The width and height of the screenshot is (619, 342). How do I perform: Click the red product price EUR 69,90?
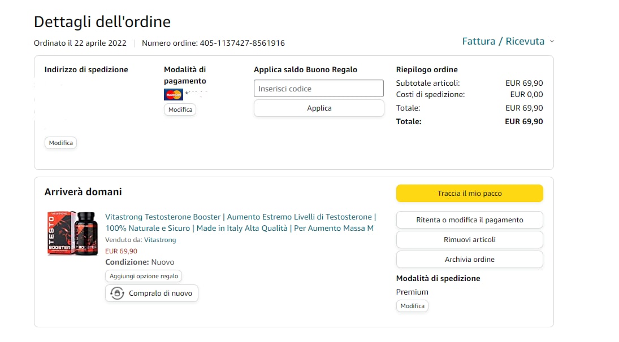click(121, 251)
